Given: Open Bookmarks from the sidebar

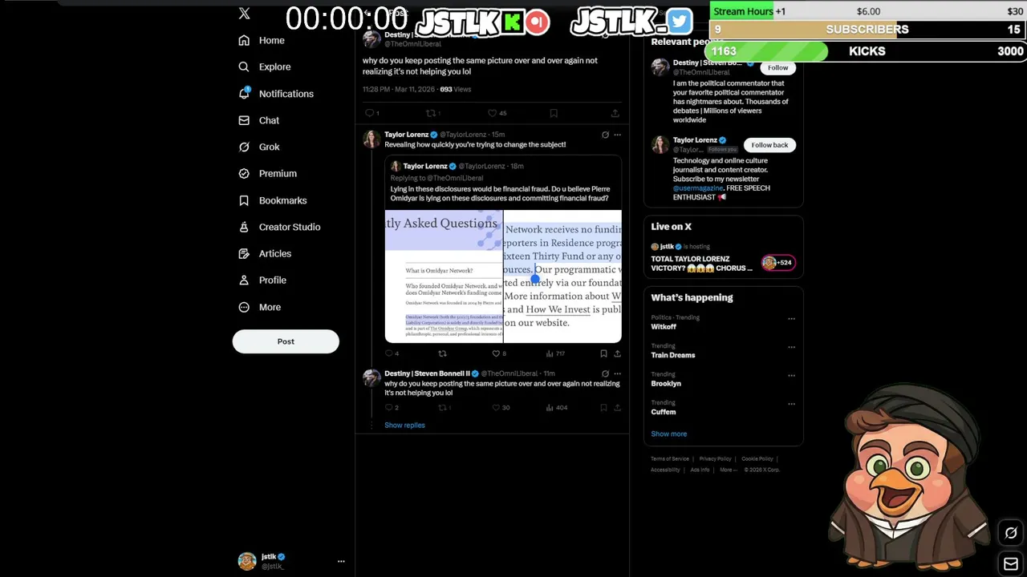Looking at the screenshot, I should 273,200.
